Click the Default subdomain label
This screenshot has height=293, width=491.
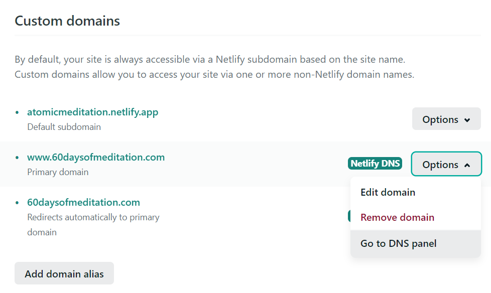64,127
